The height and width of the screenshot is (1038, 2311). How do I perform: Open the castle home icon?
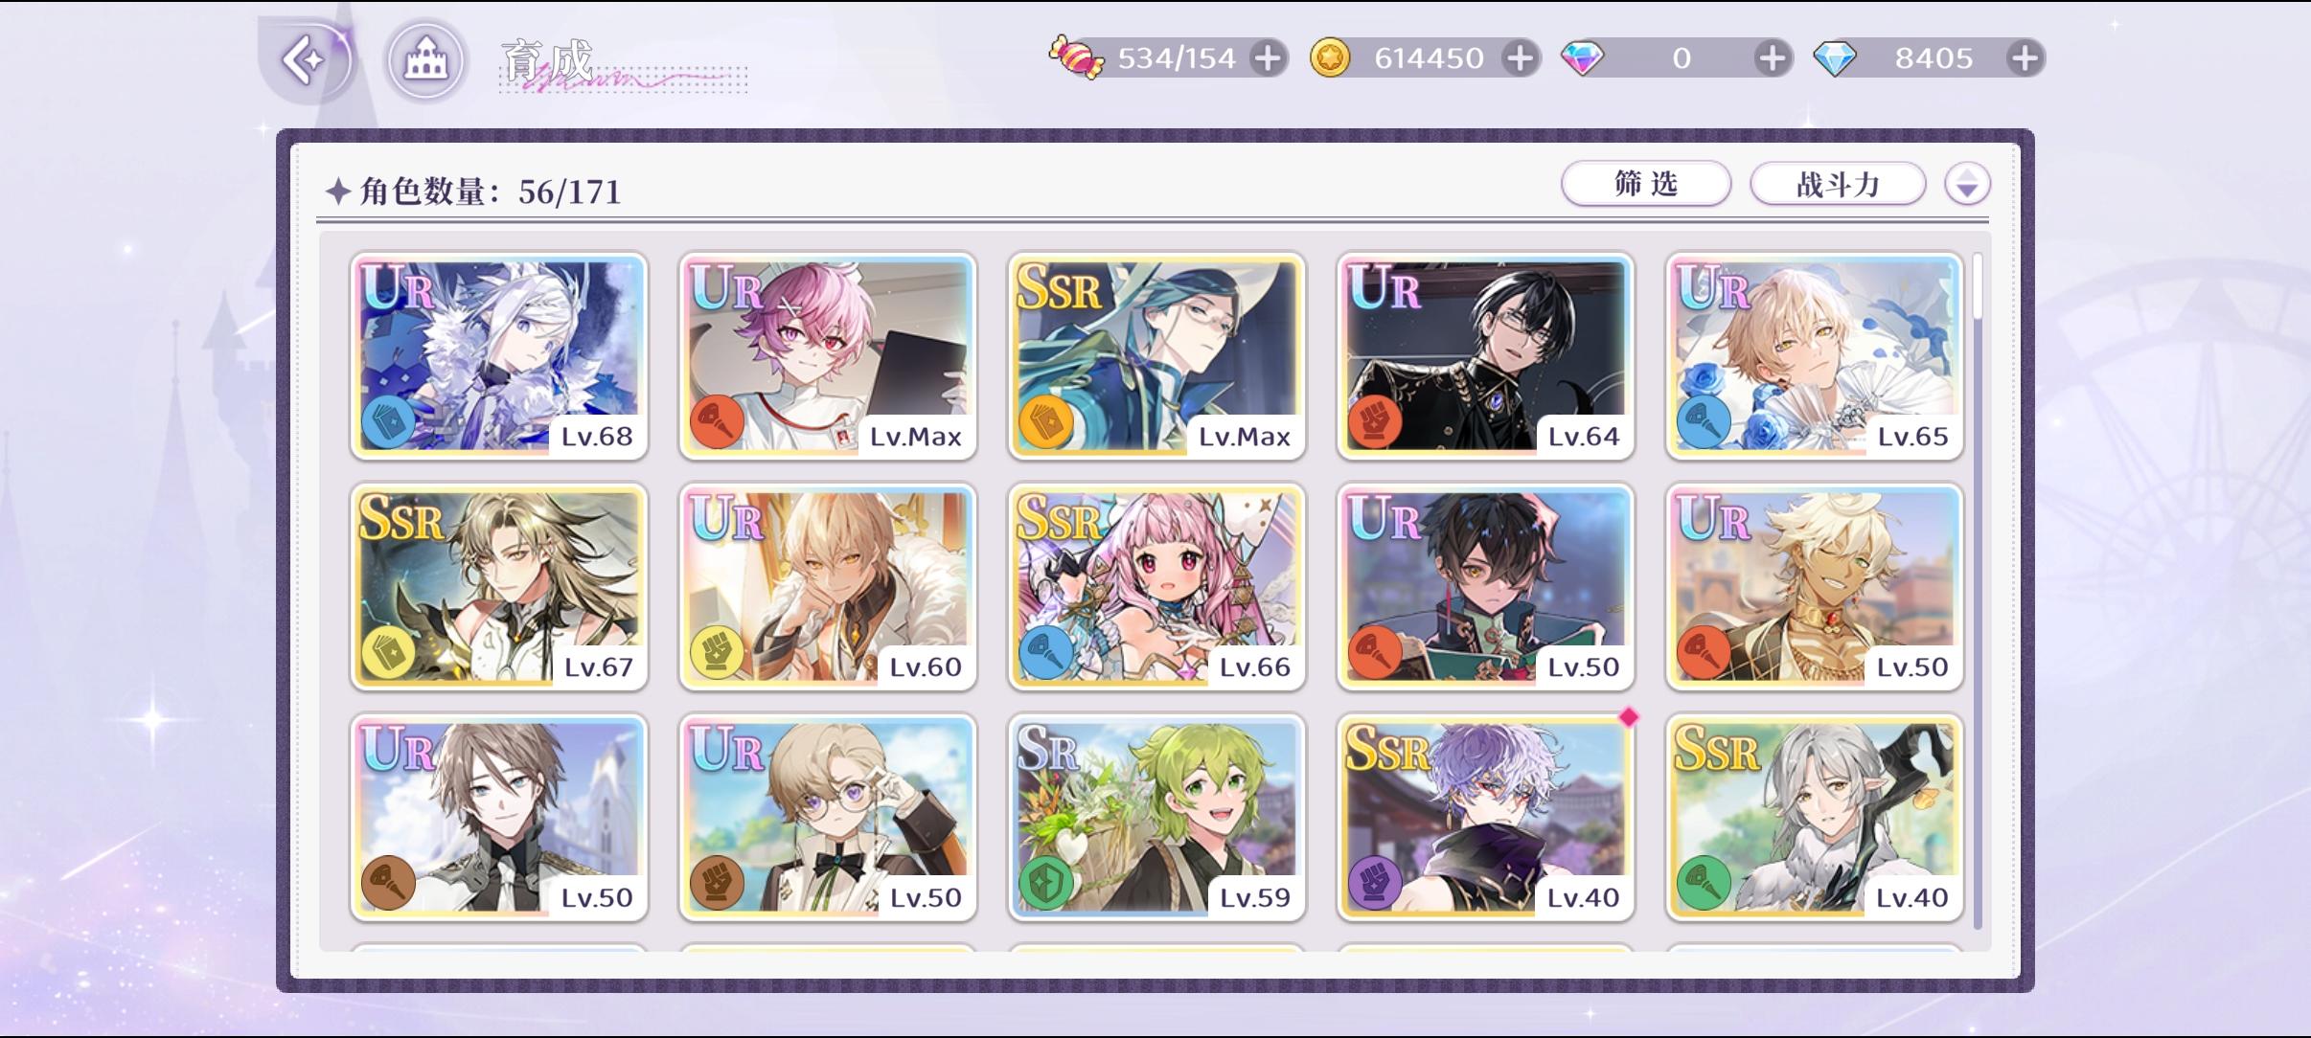(x=426, y=61)
